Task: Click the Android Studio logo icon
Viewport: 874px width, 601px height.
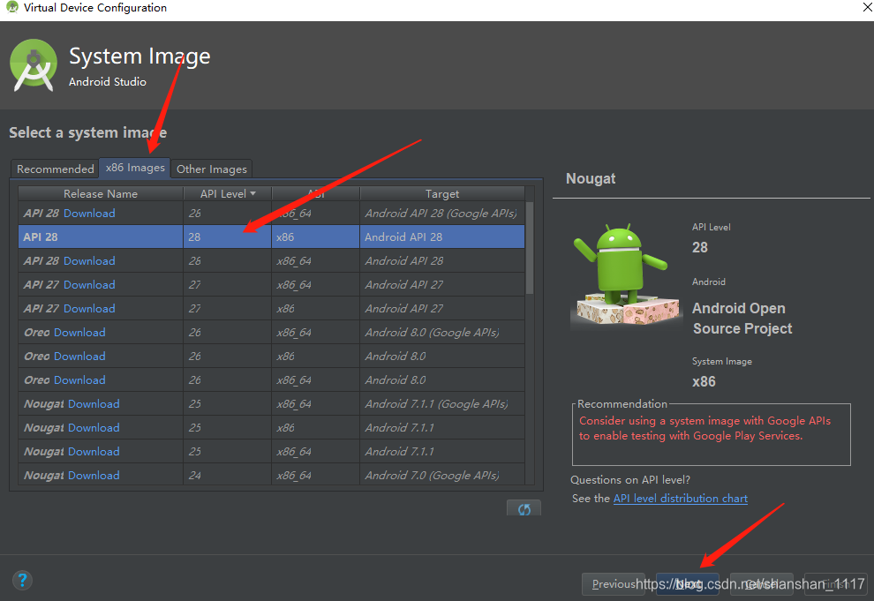Action: 34,65
